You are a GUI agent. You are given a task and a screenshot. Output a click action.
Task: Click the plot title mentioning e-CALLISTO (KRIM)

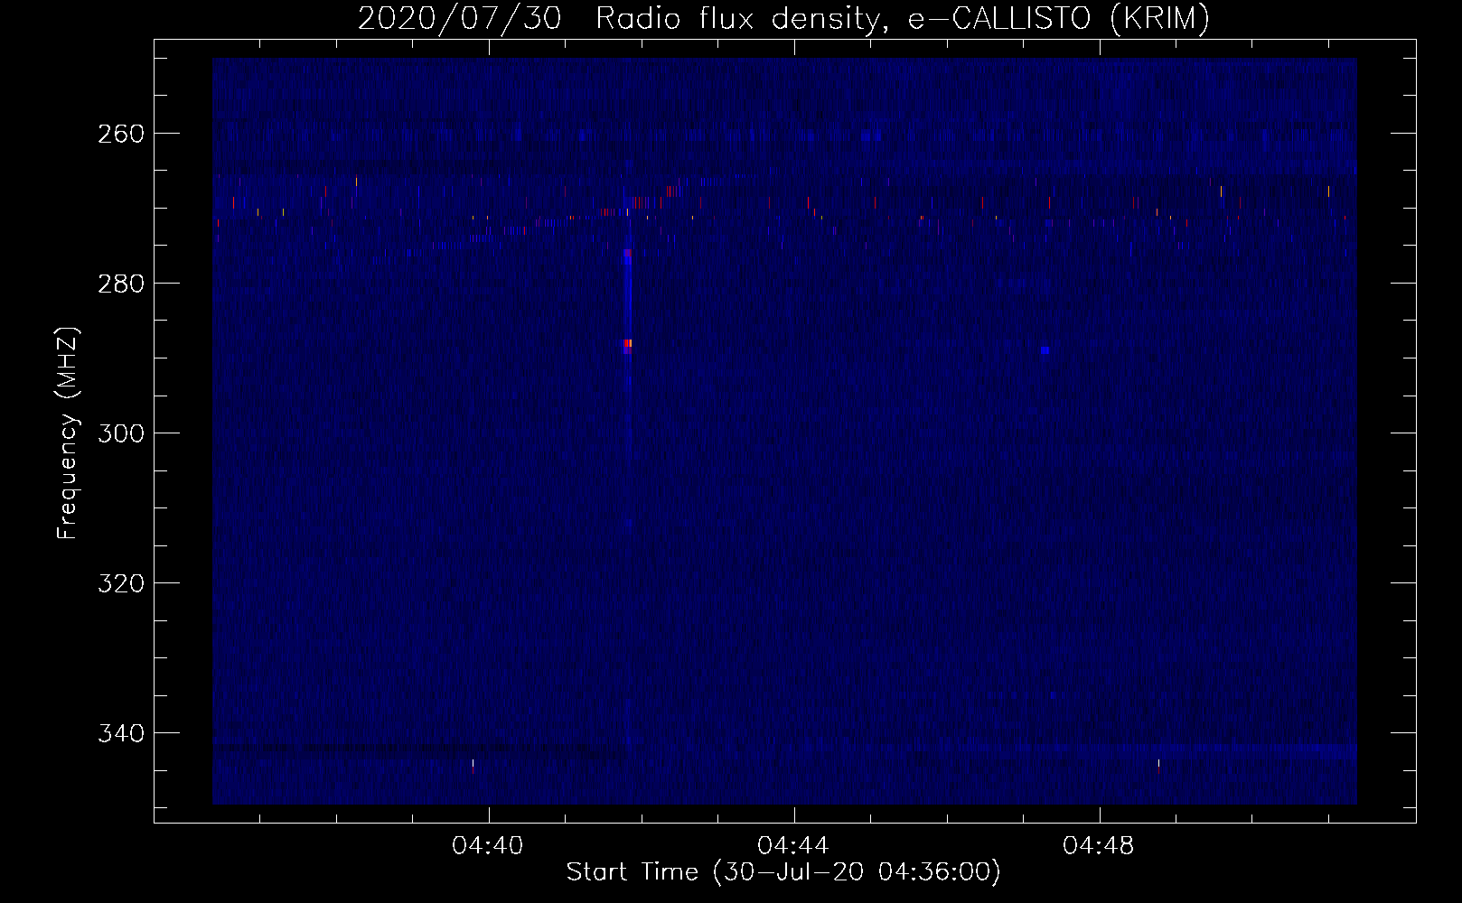tap(783, 18)
